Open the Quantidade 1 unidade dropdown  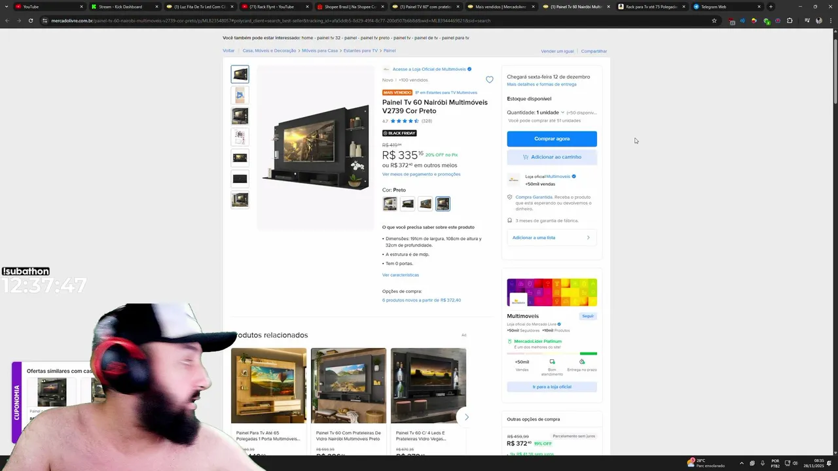pyautogui.click(x=551, y=113)
